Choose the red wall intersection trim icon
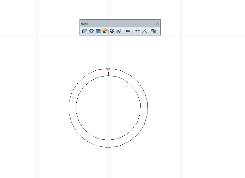Screen dimensions: 245x178 144,31
